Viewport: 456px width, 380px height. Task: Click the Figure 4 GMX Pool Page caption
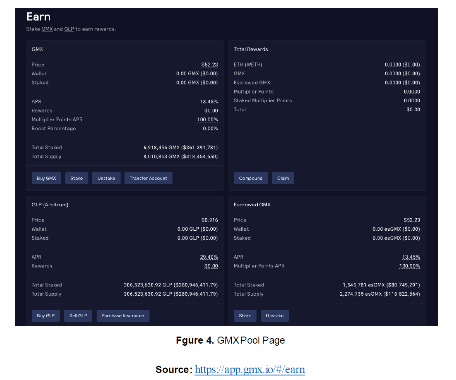pyautogui.click(x=230, y=340)
